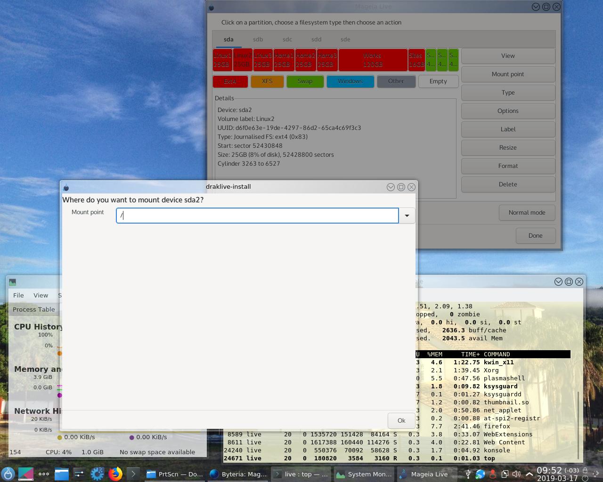The width and height of the screenshot is (603, 482).
Task: Launch Firefox from the taskbar
Action: tap(115, 474)
